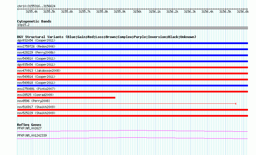
Task: Open the nsv549814 (Cooper2011) loss bar
Action: click(x=132, y=80)
